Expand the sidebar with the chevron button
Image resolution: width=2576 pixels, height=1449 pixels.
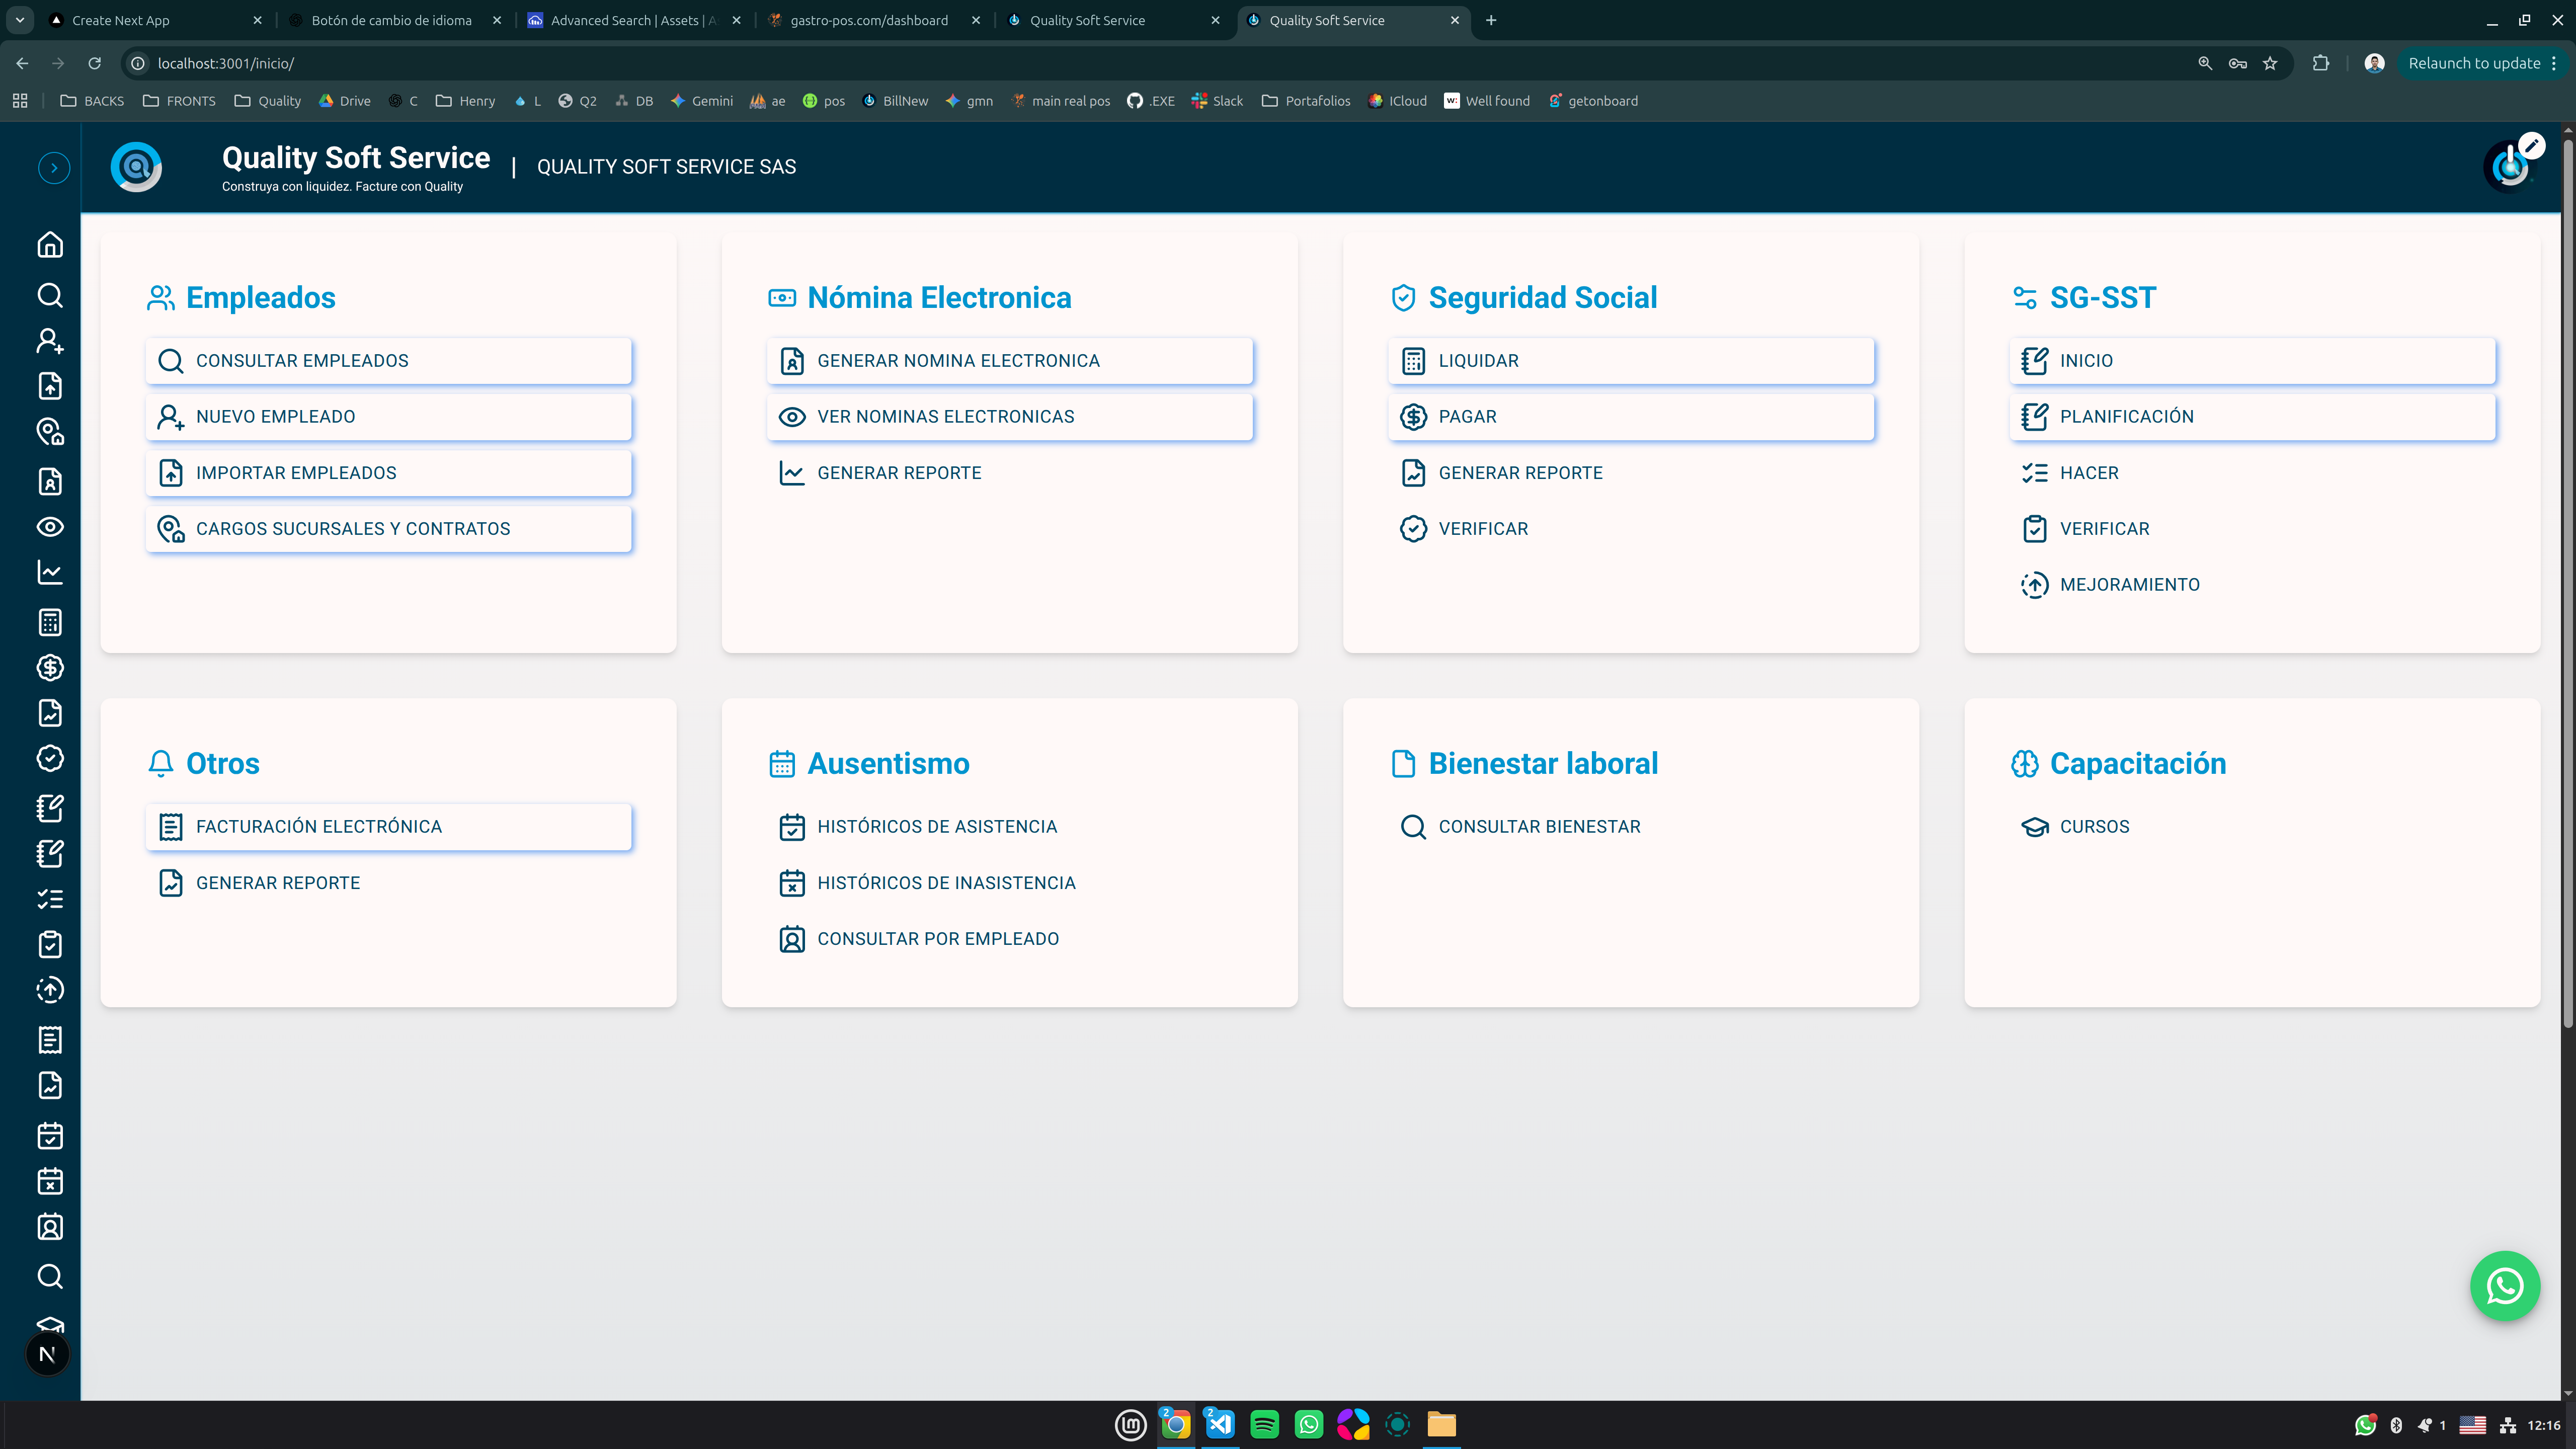coord(54,168)
